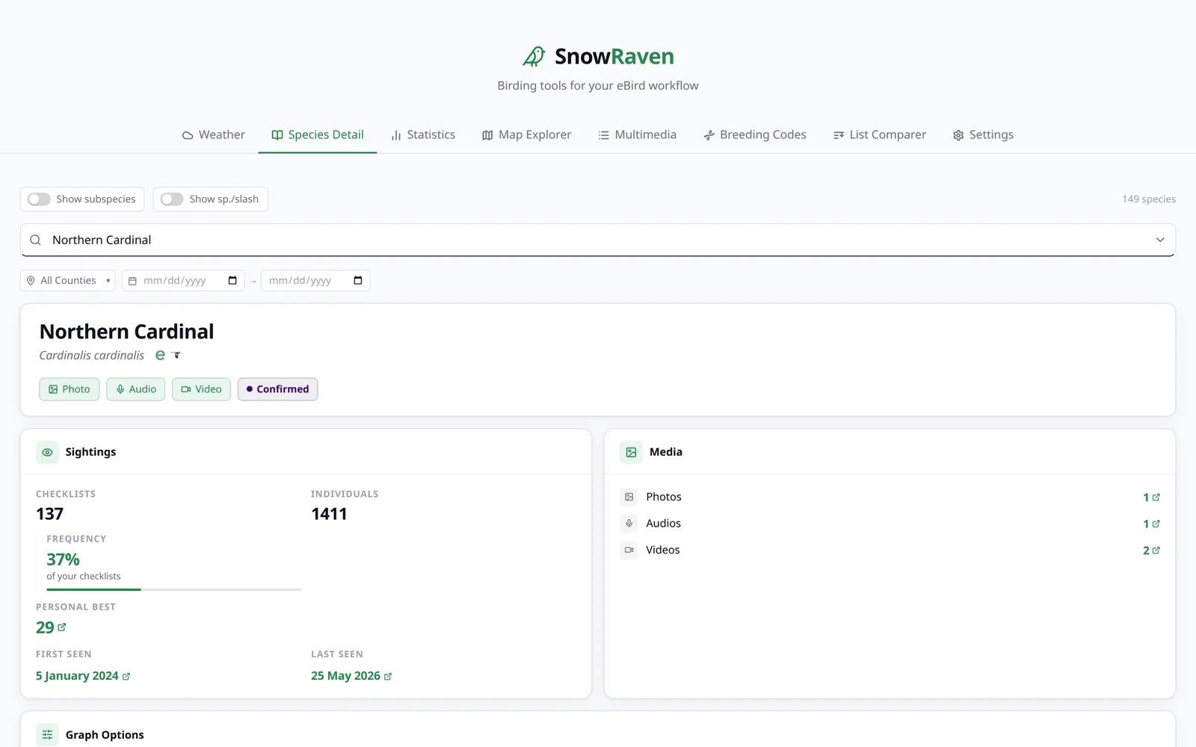Open the All Counties dropdown

click(68, 281)
